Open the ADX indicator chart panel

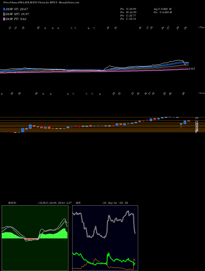[x=105, y=238]
